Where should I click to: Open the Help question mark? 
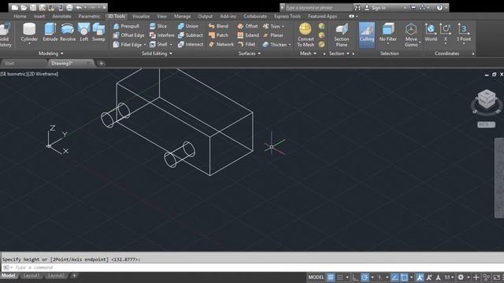pyautogui.click(x=439, y=7)
